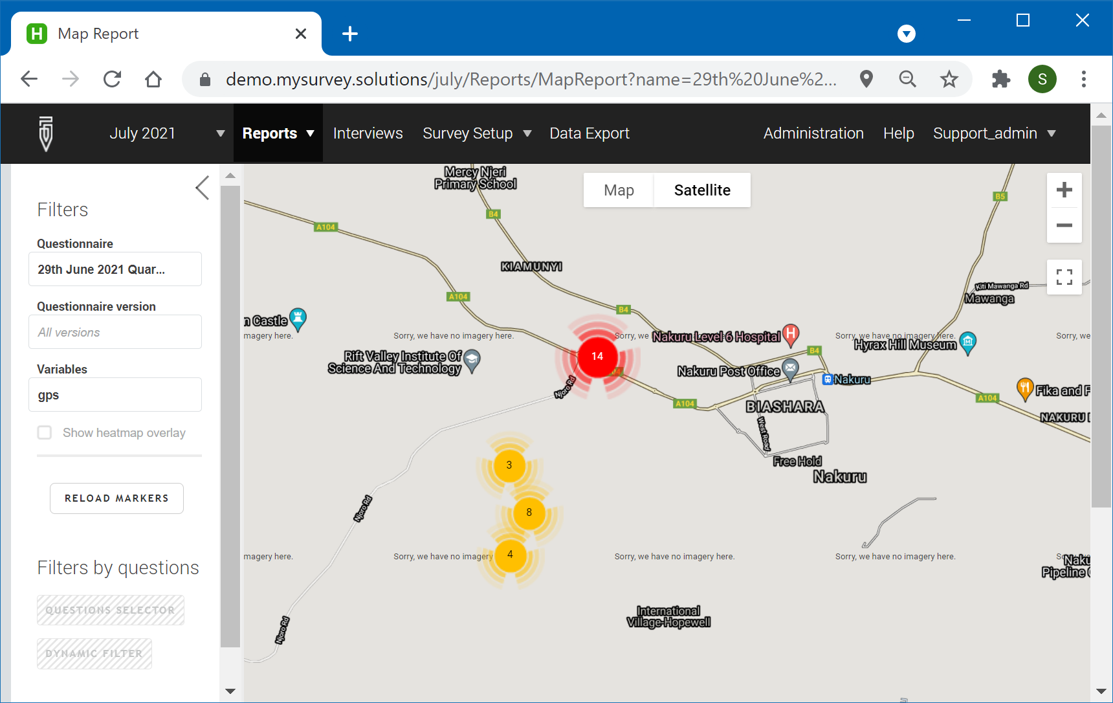Click the Dynamic Filter button
Screen dimensions: 1113x703
[94, 653]
